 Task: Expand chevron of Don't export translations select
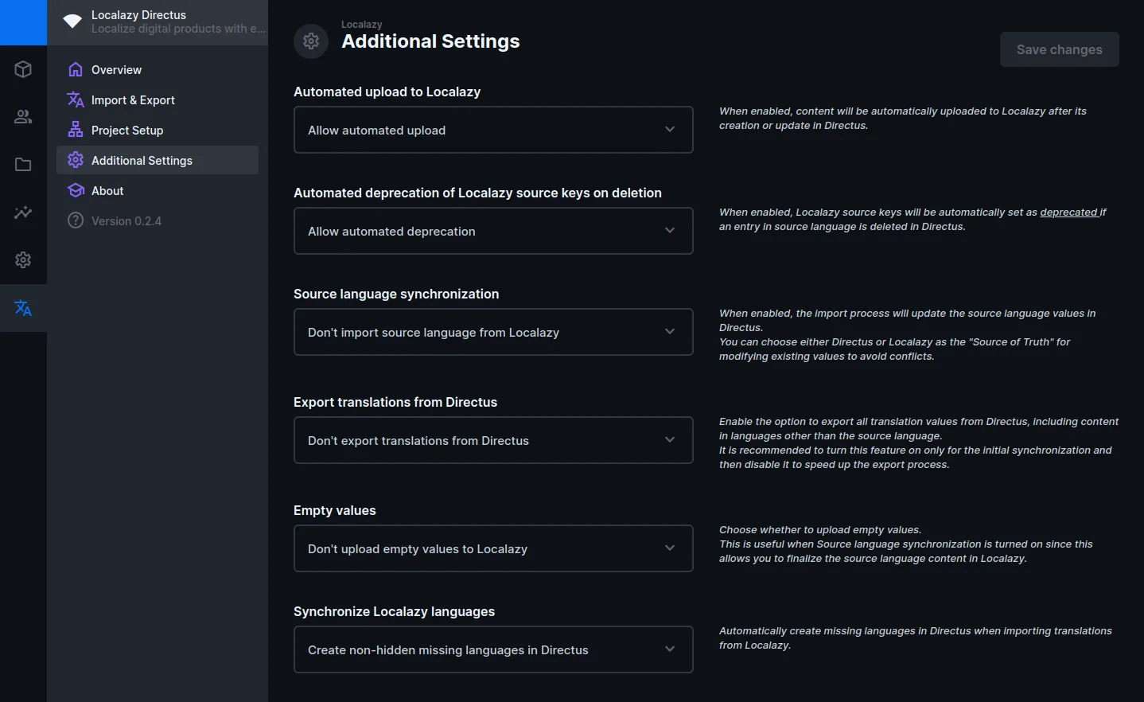(670, 440)
